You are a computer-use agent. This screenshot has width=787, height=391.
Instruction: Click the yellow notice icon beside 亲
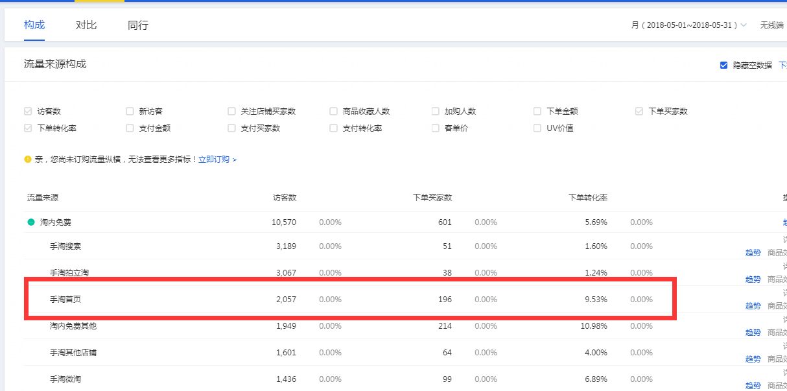click(28, 159)
